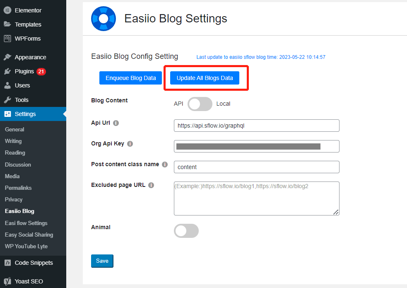Screen dimensions: 407x288
Task: Click the Appearance paintbrush icon
Action: coord(7,57)
